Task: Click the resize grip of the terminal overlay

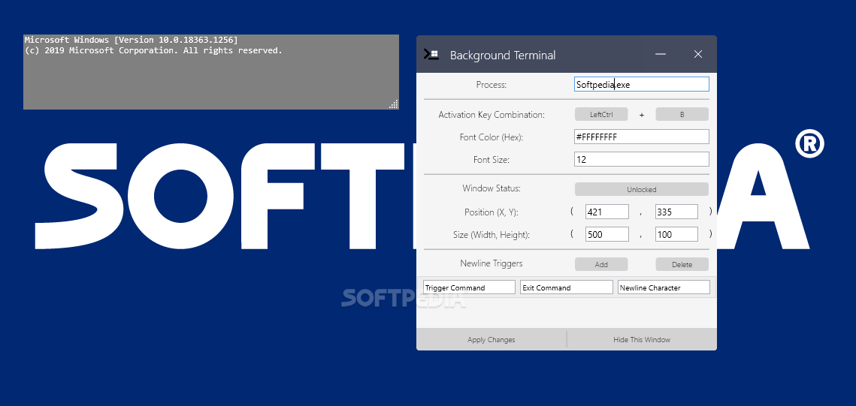Action: 394,104
